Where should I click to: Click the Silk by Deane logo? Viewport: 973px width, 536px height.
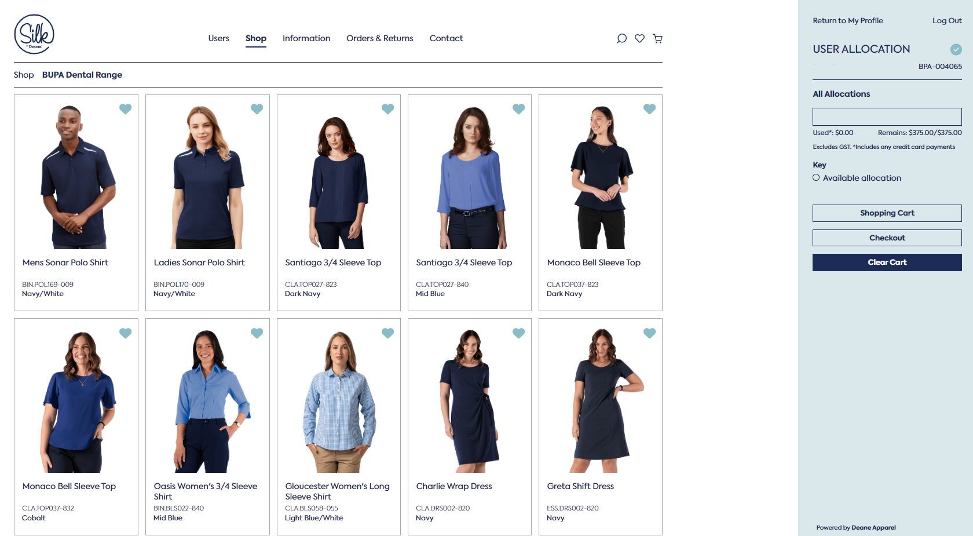pyautogui.click(x=33, y=34)
